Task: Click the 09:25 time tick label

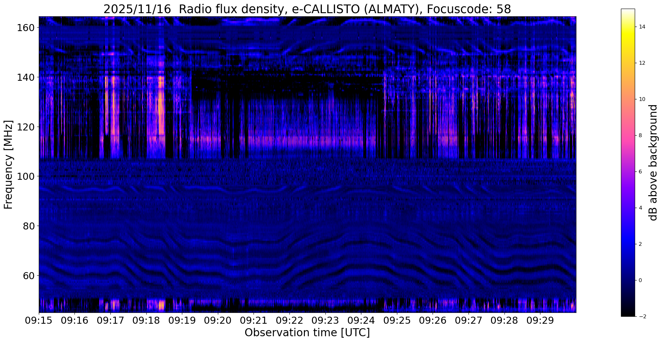Action: click(x=397, y=320)
